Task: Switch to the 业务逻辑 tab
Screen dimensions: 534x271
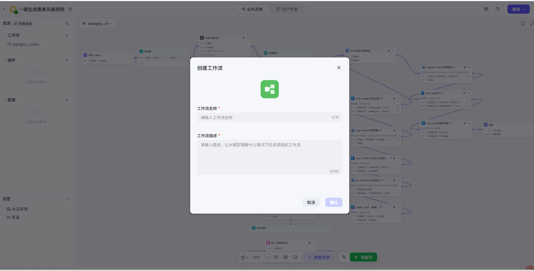Action: coord(252,9)
